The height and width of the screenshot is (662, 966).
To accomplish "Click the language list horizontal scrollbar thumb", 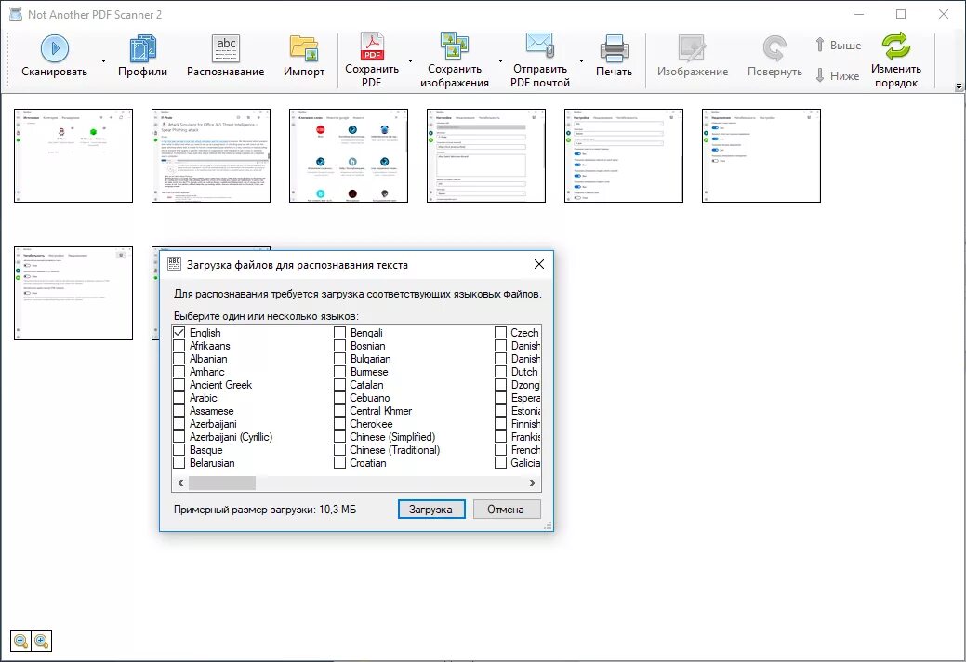I will (222, 483).
